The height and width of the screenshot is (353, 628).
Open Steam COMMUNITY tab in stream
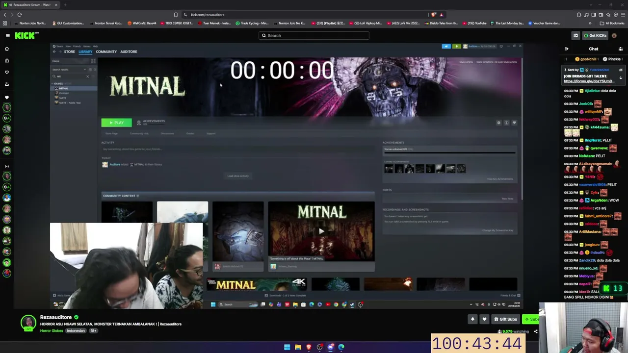click(106, 51)
